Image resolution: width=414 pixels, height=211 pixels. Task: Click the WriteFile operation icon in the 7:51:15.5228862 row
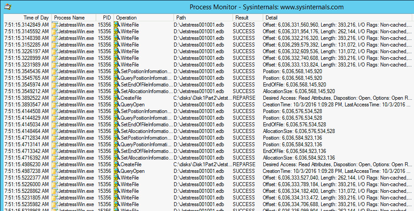(117, 191)
